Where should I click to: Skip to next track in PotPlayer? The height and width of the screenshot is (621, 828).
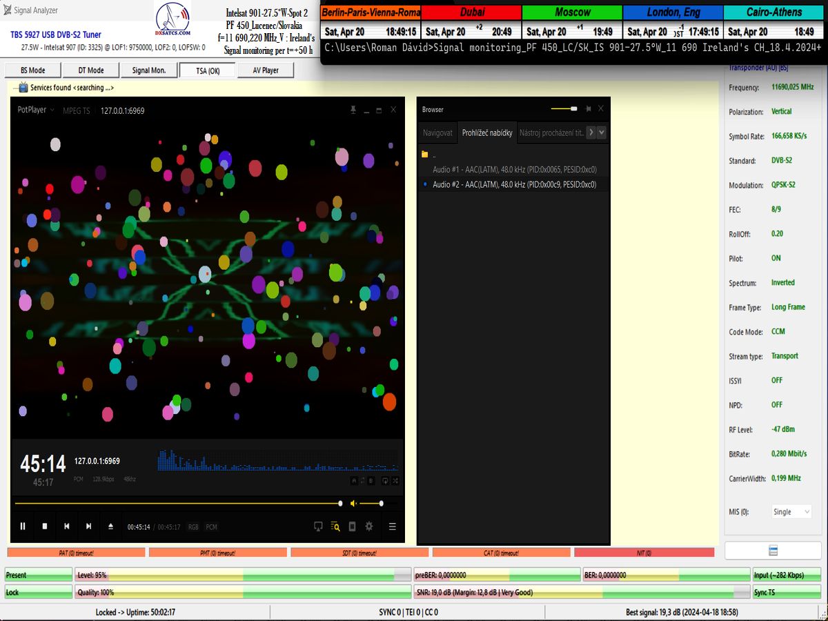(88, 526)
